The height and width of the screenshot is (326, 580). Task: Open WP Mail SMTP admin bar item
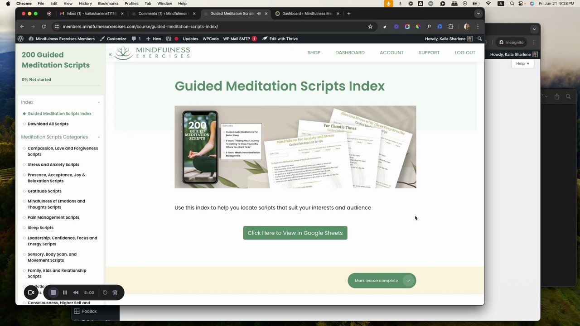click(x=240, y=39)
